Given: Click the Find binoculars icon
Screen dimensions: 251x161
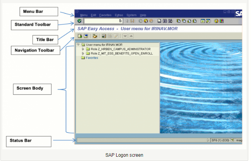Looking at the screenshot, I should [165, 21].
